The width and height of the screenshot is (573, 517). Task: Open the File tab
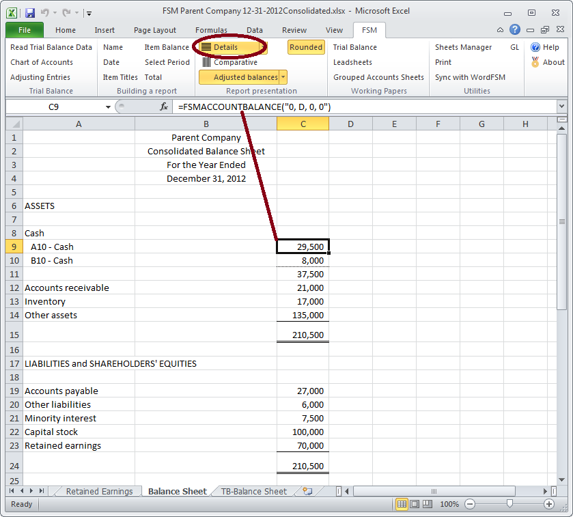pos(25,30)
